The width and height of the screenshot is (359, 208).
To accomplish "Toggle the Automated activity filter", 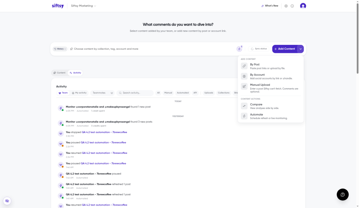I will click(183, 93).
